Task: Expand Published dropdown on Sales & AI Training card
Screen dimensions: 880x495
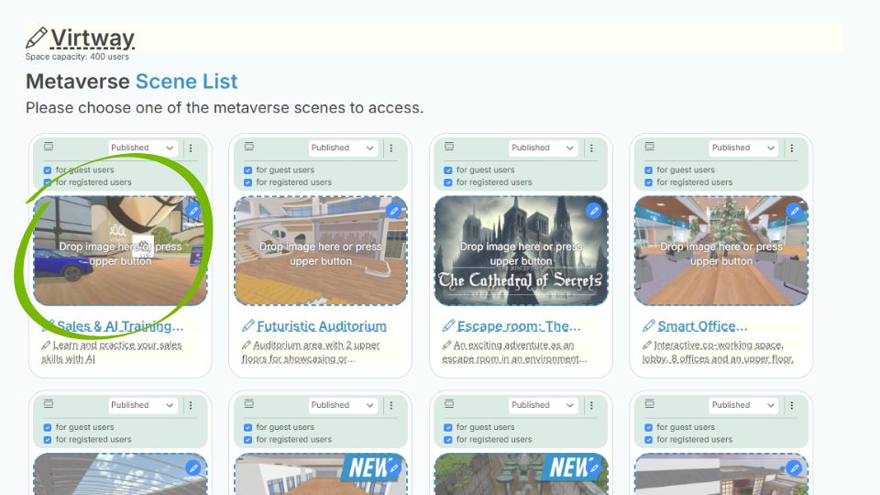Action: click(142, 148)
